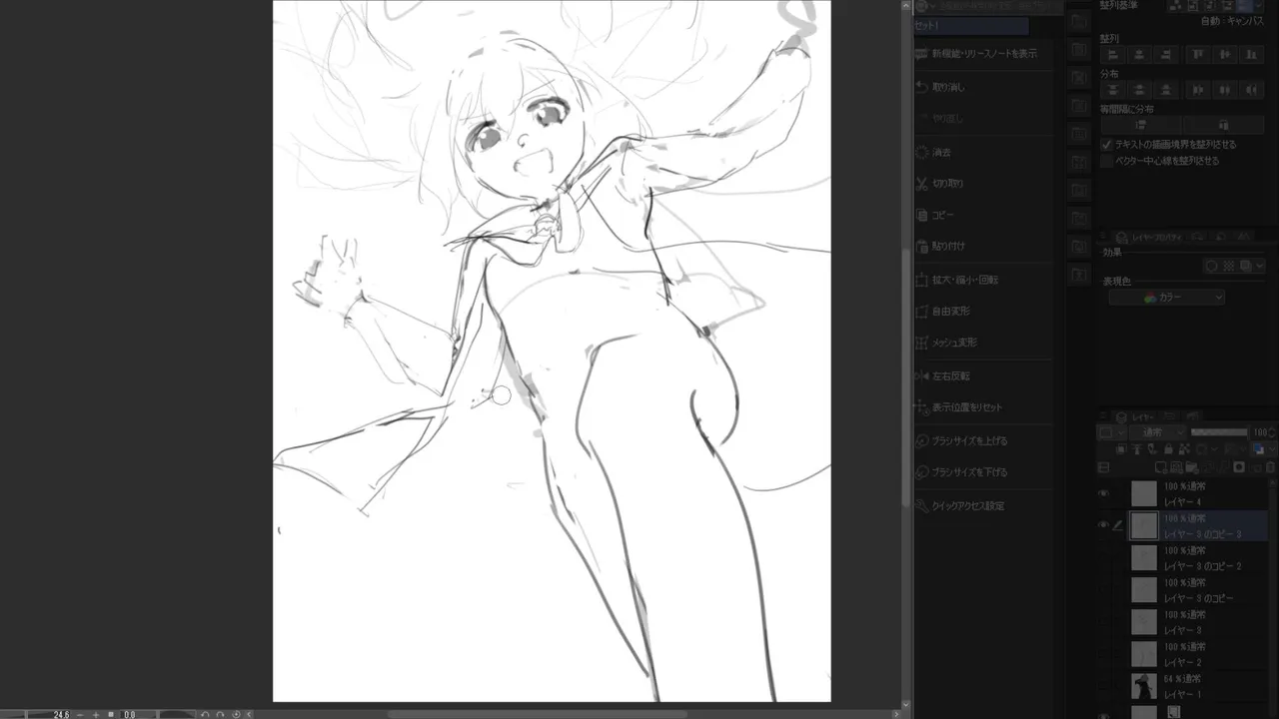Image resolution: width=1279 pixels, height=719 pixels.
Task: Click 自由変形 (free transform) entry
Action: coord(983,311)
